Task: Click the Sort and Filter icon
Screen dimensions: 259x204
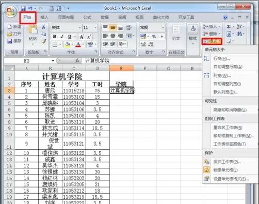Action: pyautogui.click(x=239, y=26)
